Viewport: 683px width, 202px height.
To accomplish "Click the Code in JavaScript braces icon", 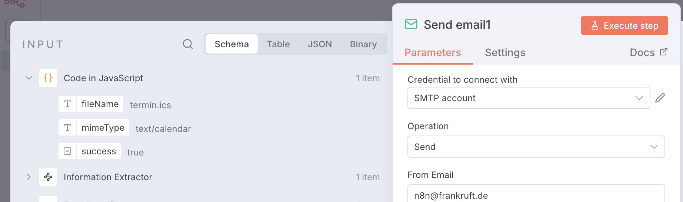I will point(48,78).
